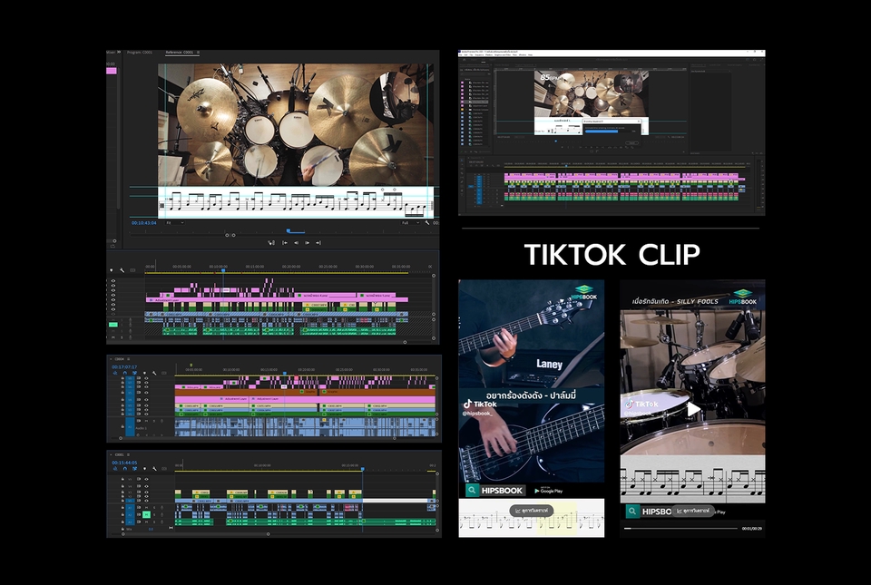Viewport: 871px width, 585px height.
Task: Toggle Linked Selection in the C0001 timeline
Action: click(134, 468)
